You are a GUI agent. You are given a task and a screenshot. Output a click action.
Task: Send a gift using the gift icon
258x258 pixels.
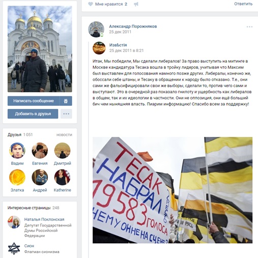click(66, 101)
